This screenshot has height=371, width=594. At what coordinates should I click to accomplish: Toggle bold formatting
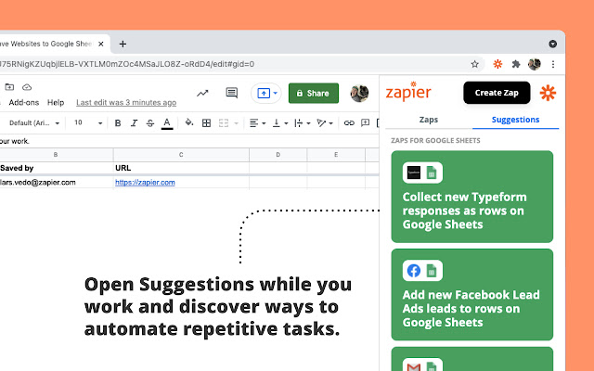click(x=118, y=123)
